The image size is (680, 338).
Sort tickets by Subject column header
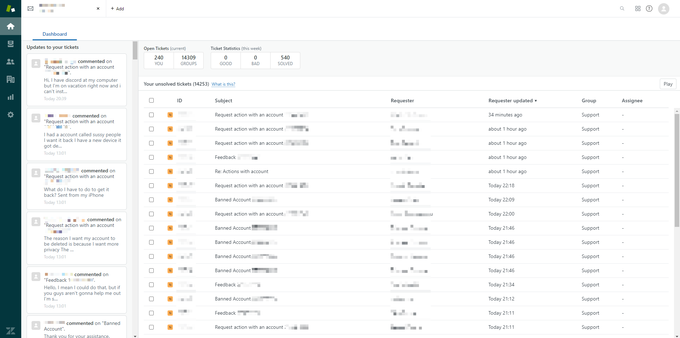tap(223, 101)
